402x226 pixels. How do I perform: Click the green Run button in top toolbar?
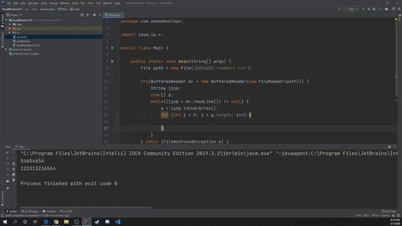tap(363, 9)
